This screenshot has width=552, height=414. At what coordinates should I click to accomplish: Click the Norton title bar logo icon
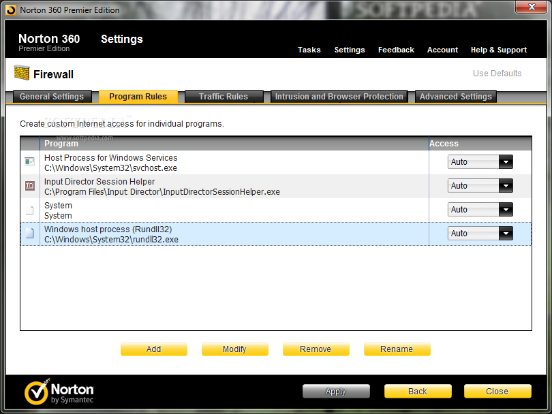click(x=11, y=10)
